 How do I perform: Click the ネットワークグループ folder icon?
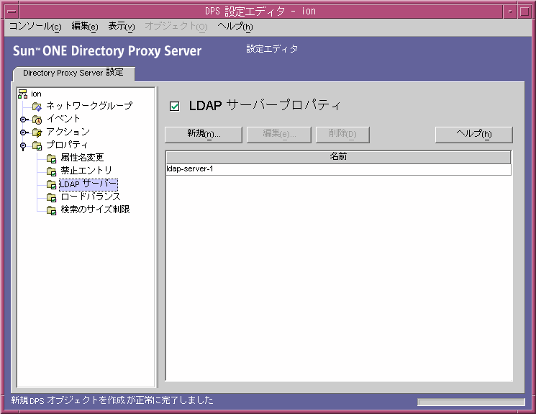coord(37,107)
